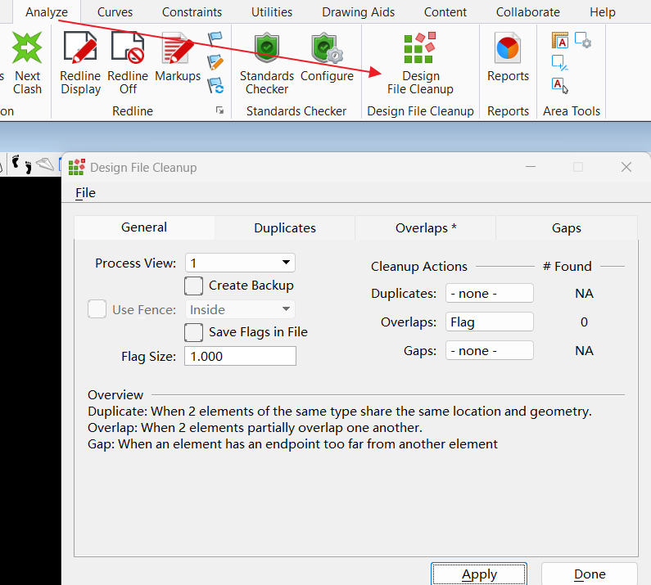Click the Flag Size input field
Image resolution: width=651 pixels, height=585 pixels.
(x=240, y=356)
